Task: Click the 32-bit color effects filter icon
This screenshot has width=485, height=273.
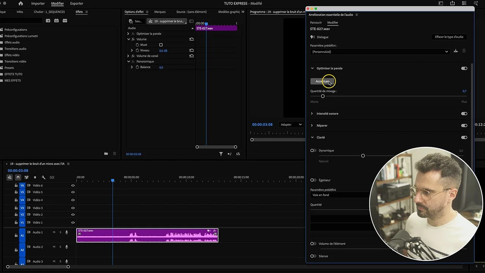Action: (56, 20)
